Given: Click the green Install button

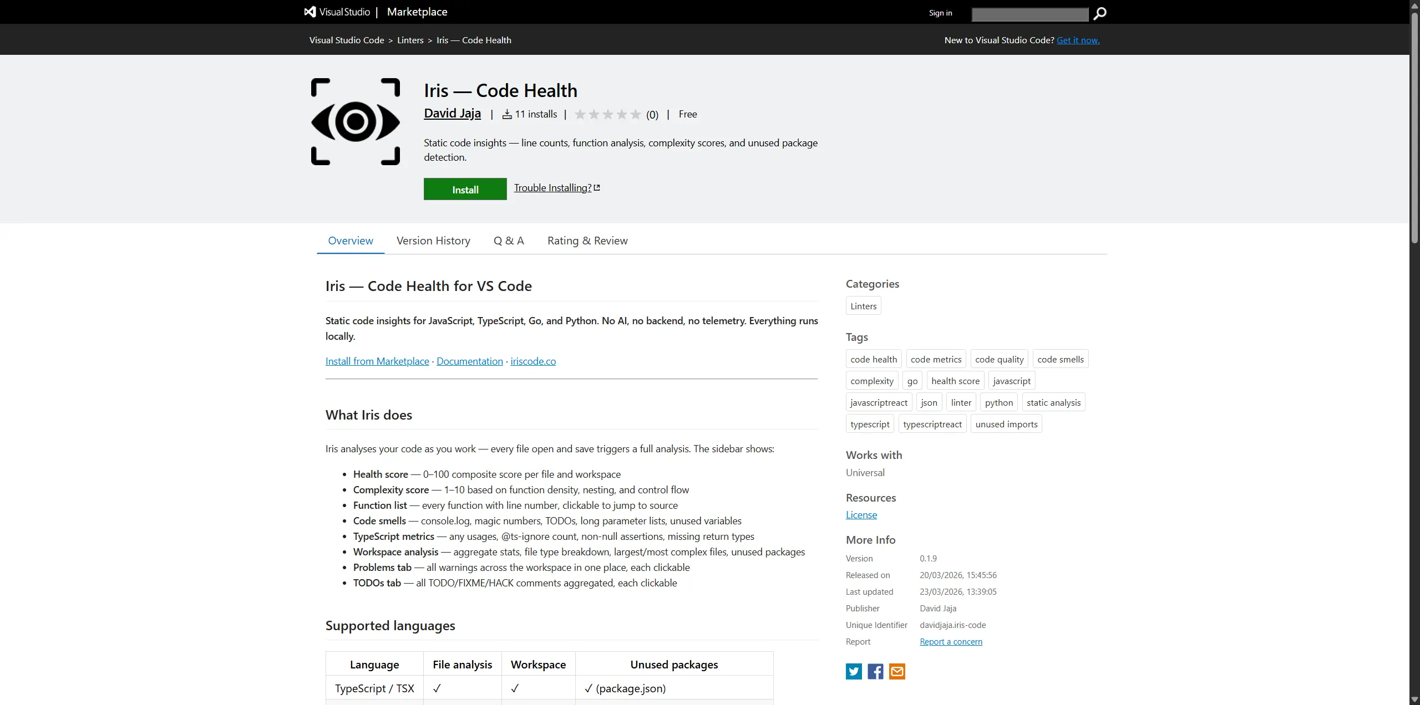Looking at the screenshot, I should (x=465, y=189).
